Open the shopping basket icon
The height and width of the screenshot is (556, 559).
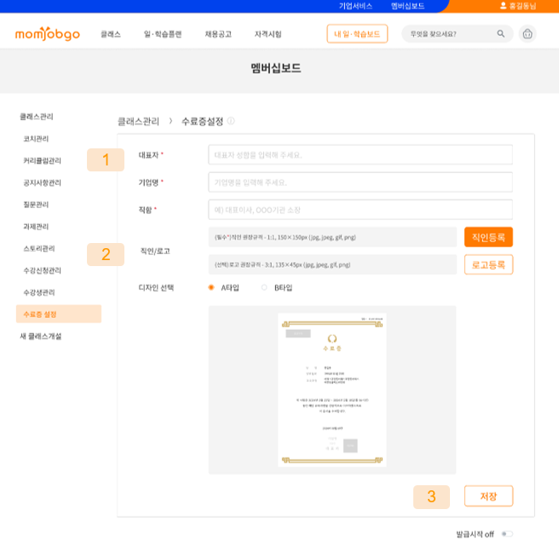(527, 34)
